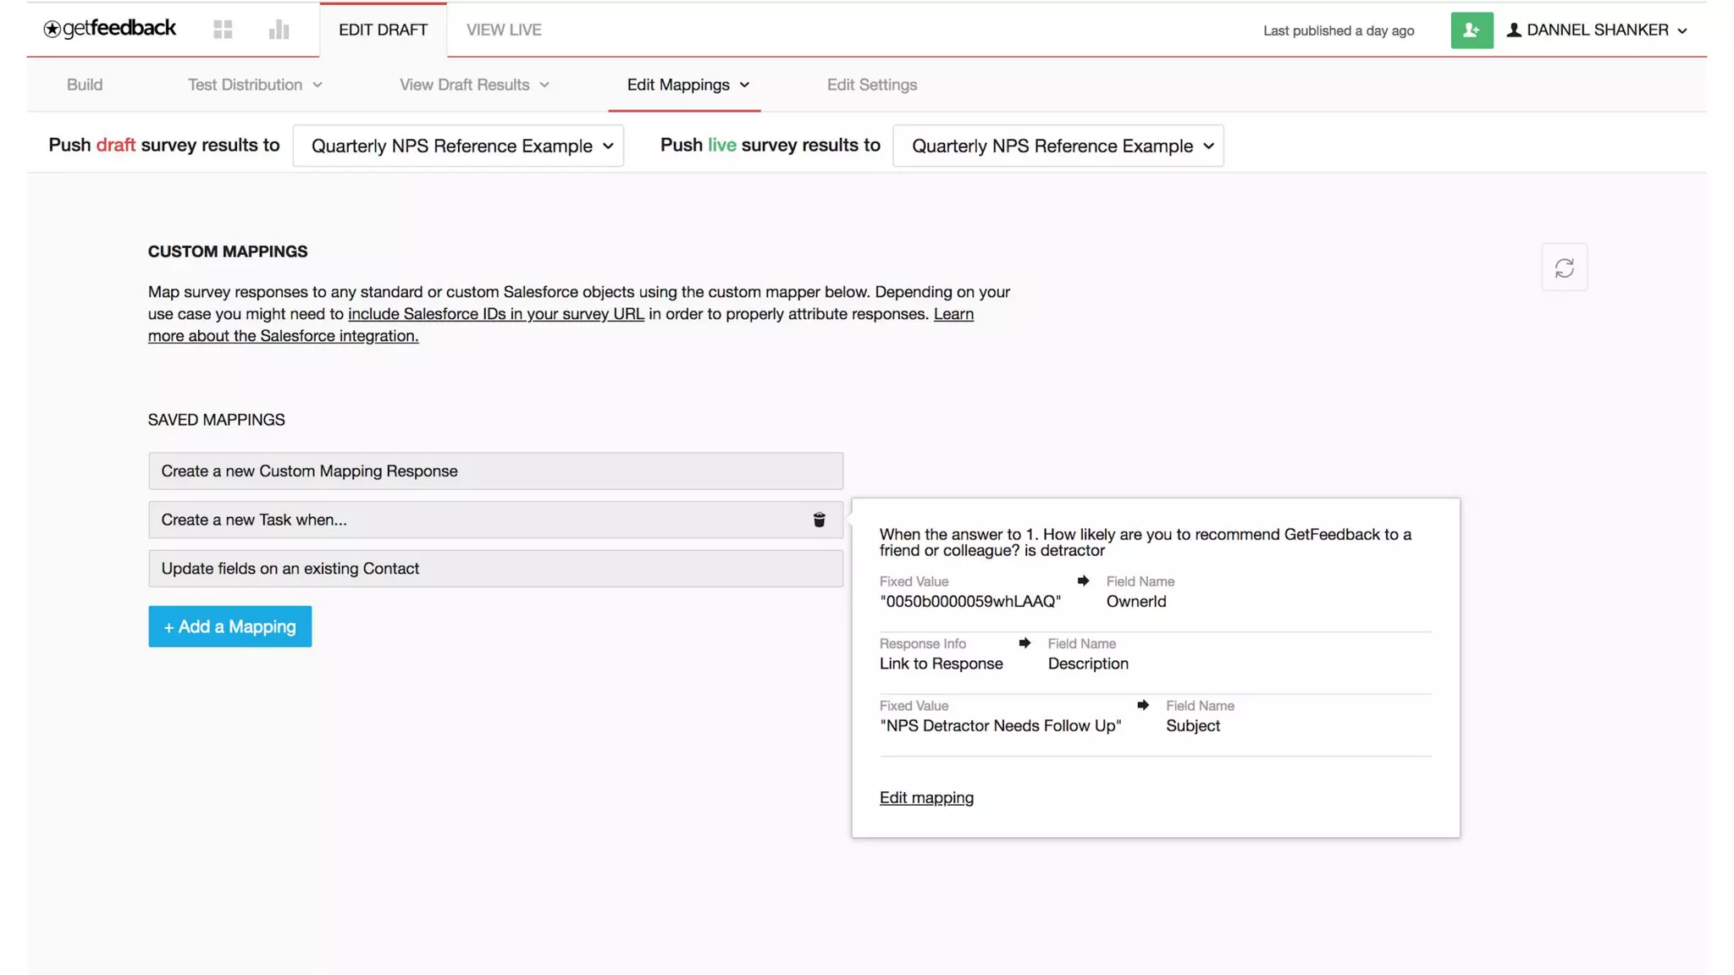Click the "NPS Detractor Needs Follow Up" value
Image resolution: width=1734 pixels, height=975 pixels.
pos(1001,725)
